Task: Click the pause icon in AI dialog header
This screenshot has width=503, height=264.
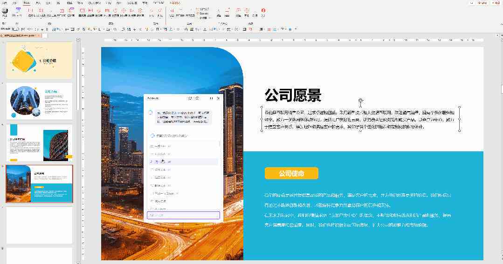Action: 211,98
